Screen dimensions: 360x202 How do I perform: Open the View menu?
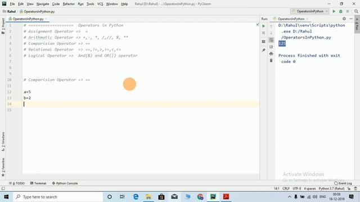tap(30, 4)
